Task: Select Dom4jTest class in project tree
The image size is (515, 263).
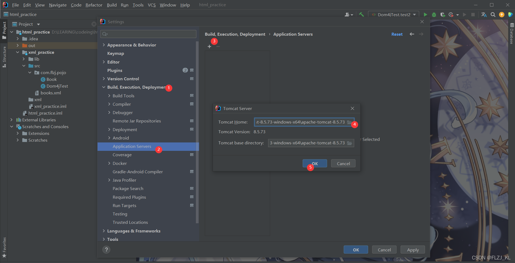Action: point(57,86)
